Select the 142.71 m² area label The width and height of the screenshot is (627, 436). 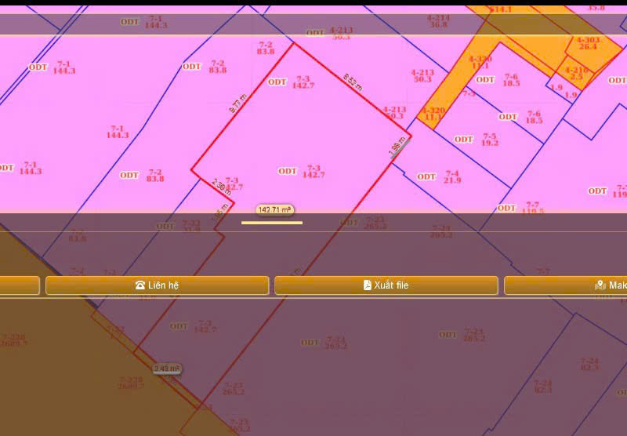[x=275, y=210]
